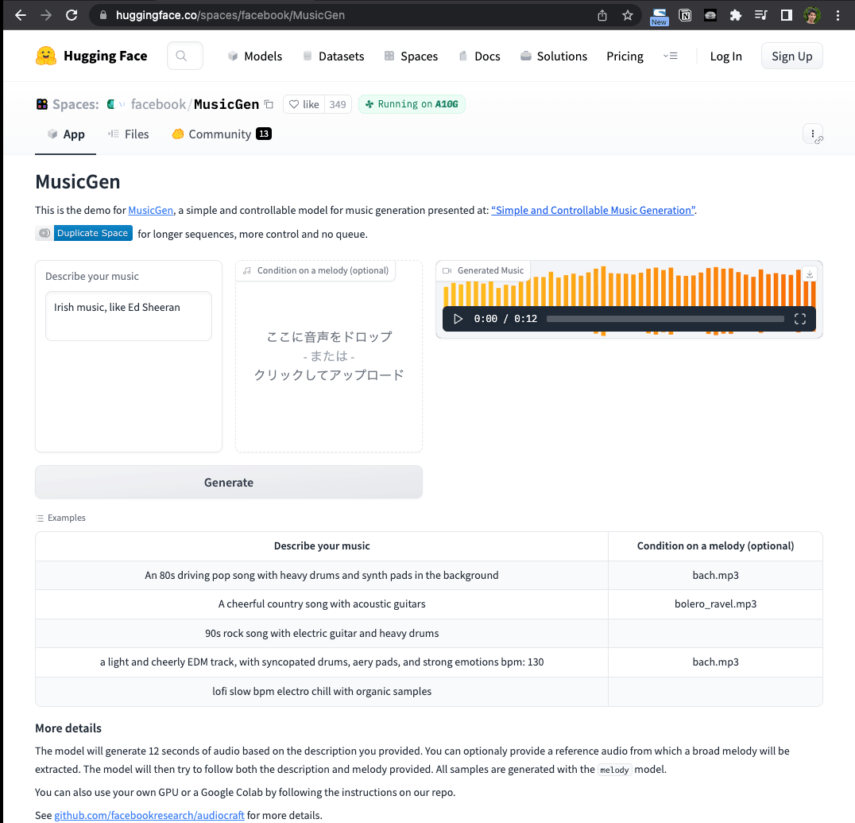The image size is (855, 823).
Task: Click the Generate button
Action: click(x=229, y=482)
